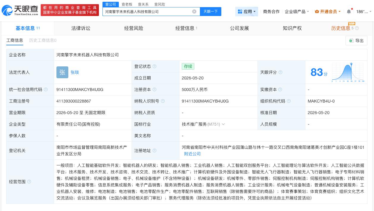Screen dimensions: 374x211
Task: Open the 开通会员 dropdown
Action: [328, 12]
